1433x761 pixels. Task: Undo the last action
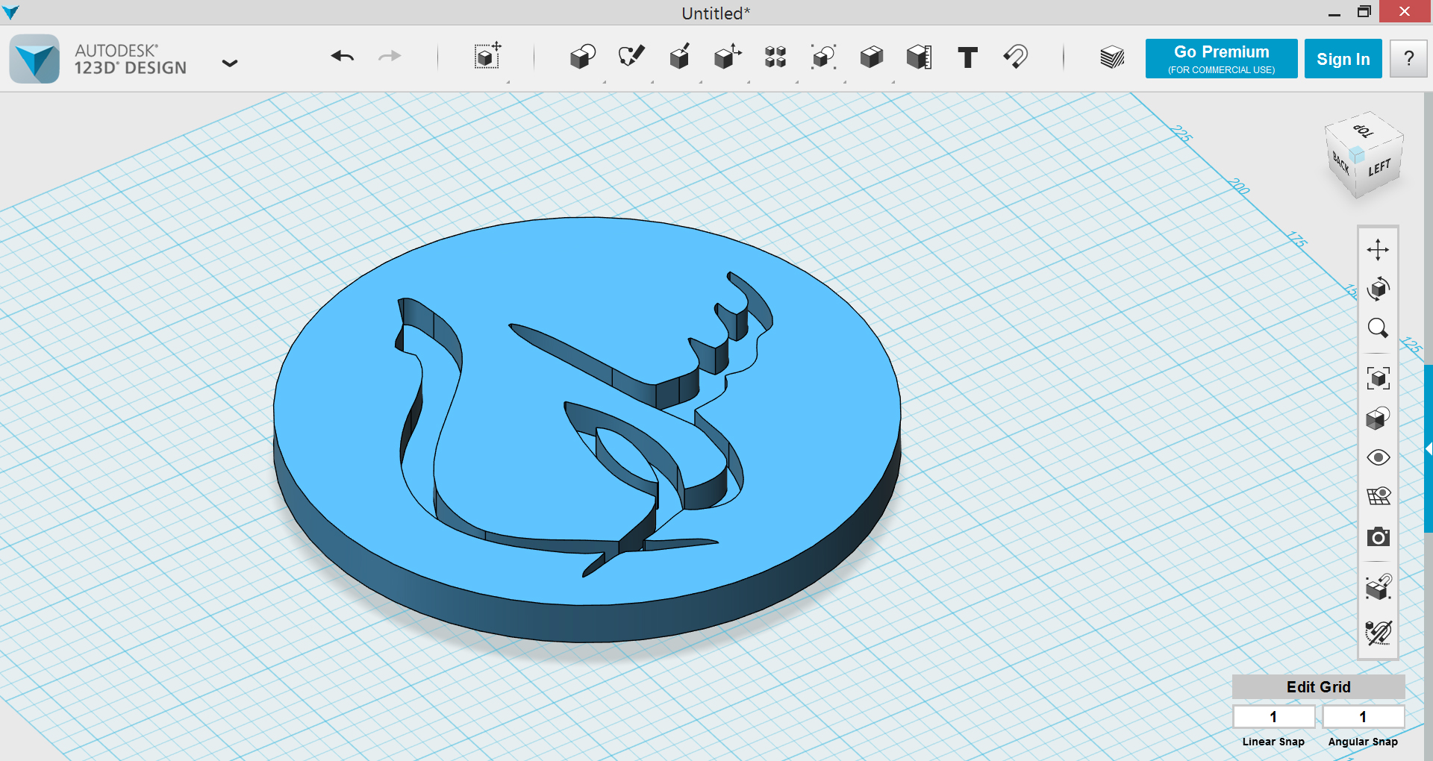(343, 57)
